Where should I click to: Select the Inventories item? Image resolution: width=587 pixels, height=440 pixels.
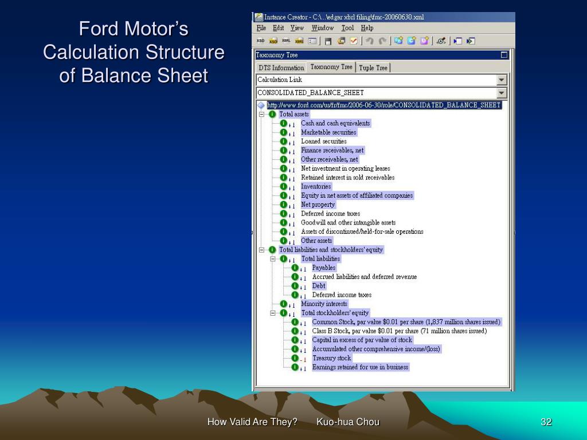tap(316, 186)
